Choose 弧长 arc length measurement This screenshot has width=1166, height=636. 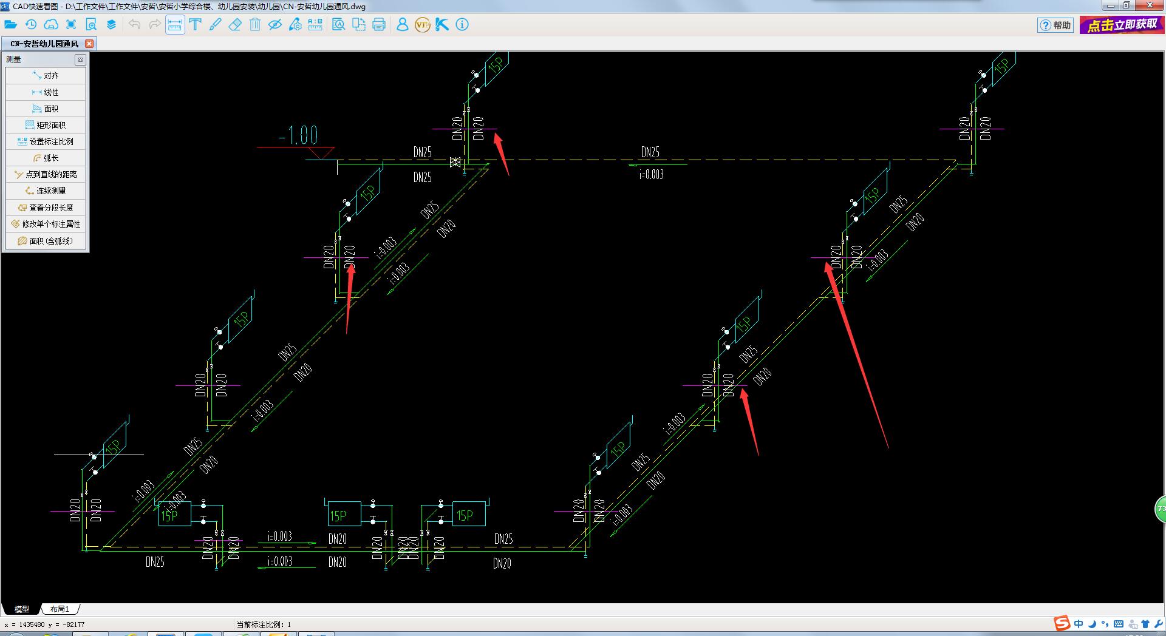46,158
